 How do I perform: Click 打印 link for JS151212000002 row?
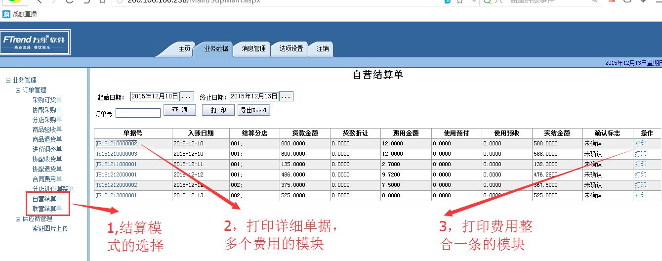tap(641, 185)
